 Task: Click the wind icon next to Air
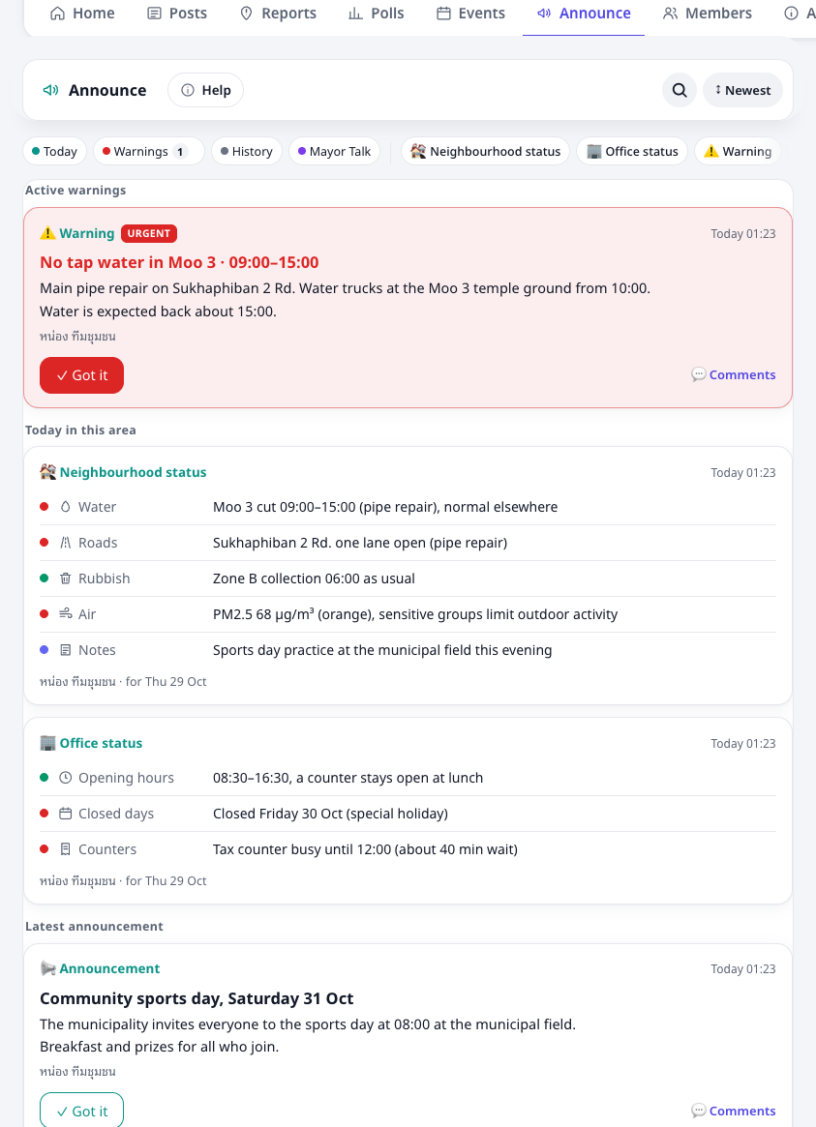coord(66,614)
